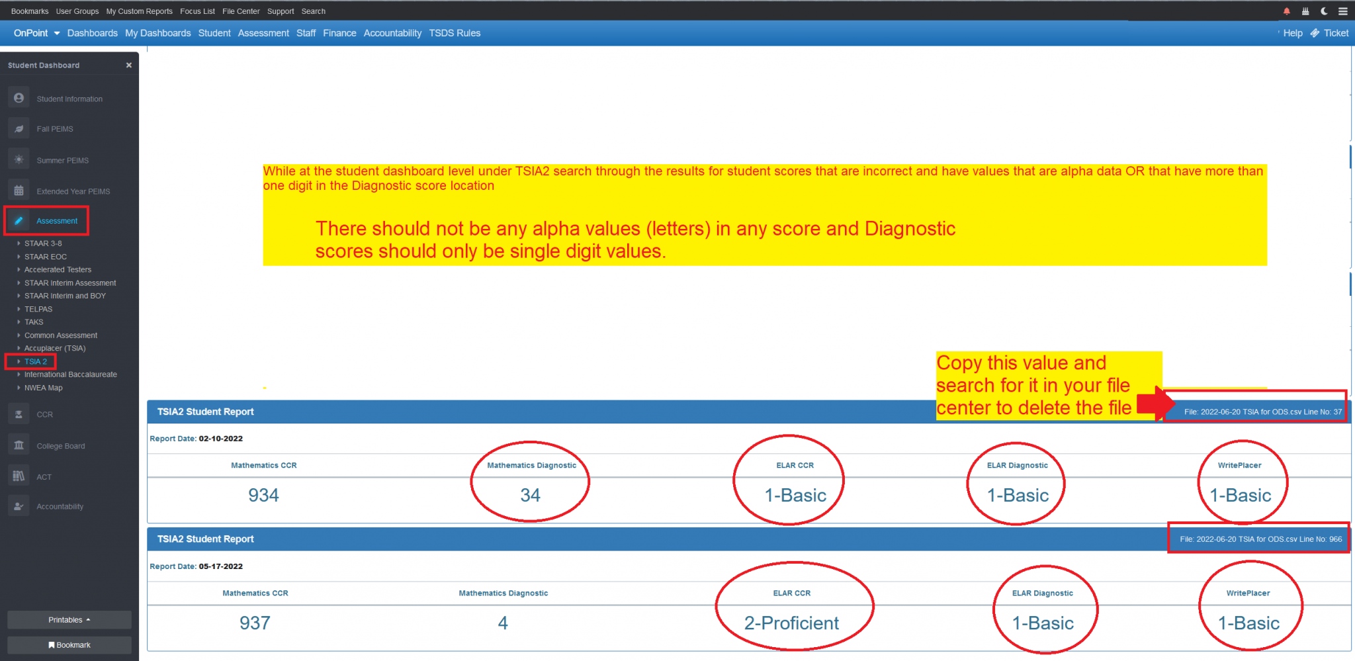Switch to the Finance navigation tab
The height and width of the screenshot is (661, 1355).
click(339, 32)
